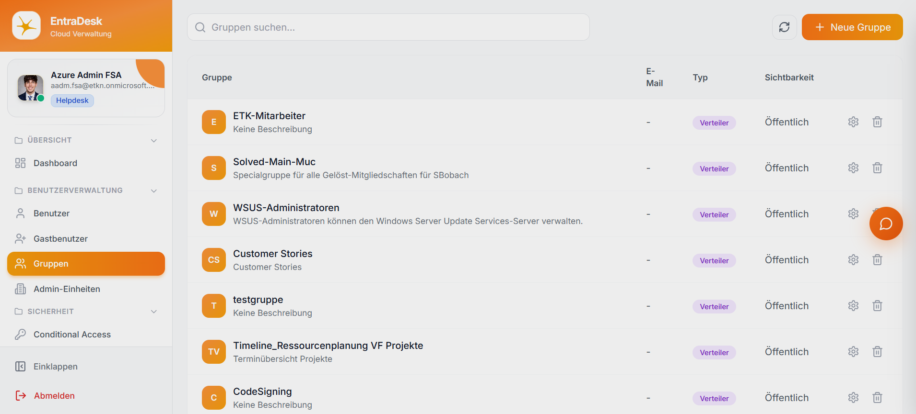
Task: Open Conditional Access page
Action: click(86, 335)
